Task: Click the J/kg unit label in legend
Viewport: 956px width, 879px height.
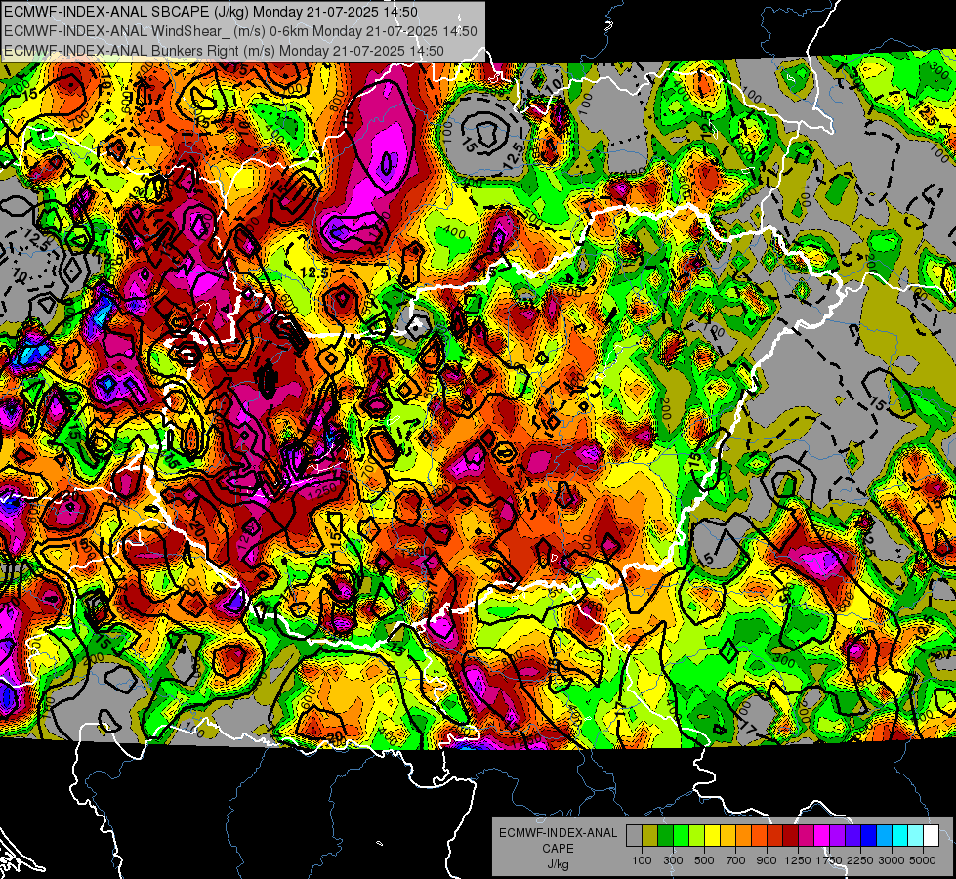Action: pos(558,864)
